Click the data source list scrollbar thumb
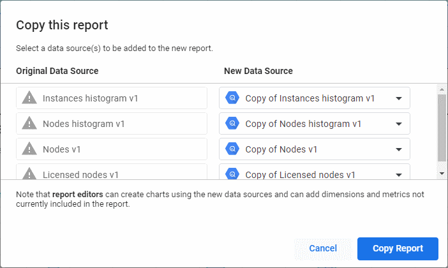Viewport: 448px width, 268px height. click(x=441, y=128)
